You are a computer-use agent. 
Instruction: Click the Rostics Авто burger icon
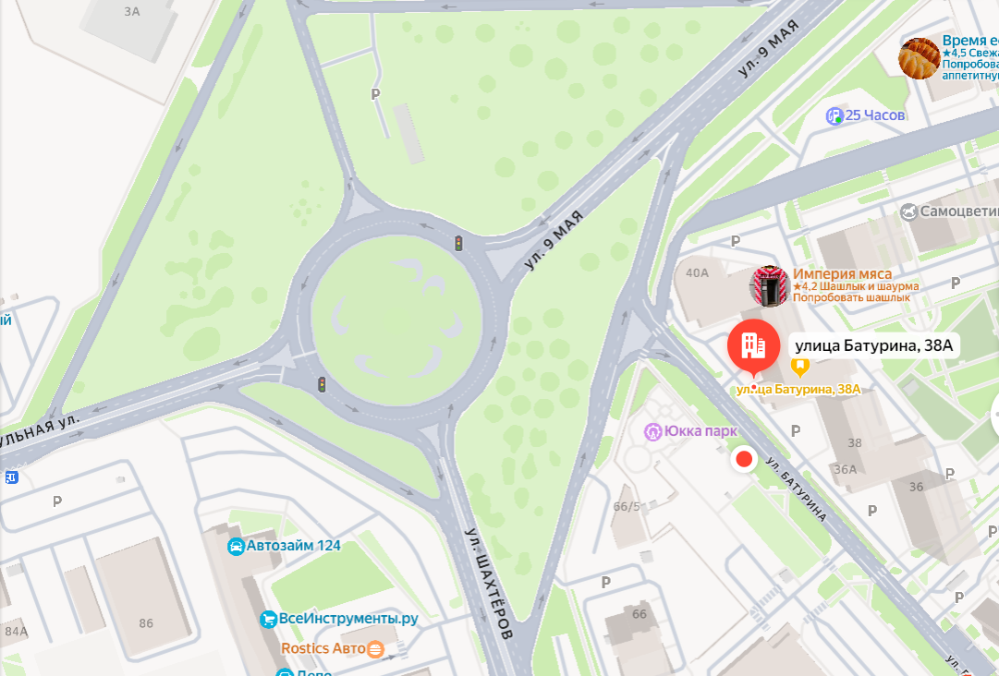(x=376, y=648)
